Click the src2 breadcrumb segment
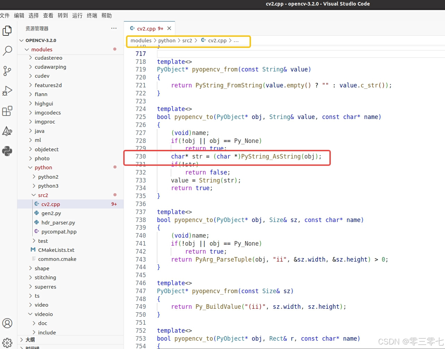The image size is (445, 349). pyautogui.click(x=187, y=41)
